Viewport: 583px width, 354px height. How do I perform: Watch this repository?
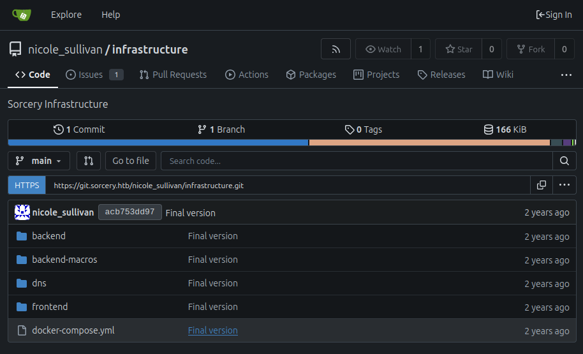click(383, 49)
